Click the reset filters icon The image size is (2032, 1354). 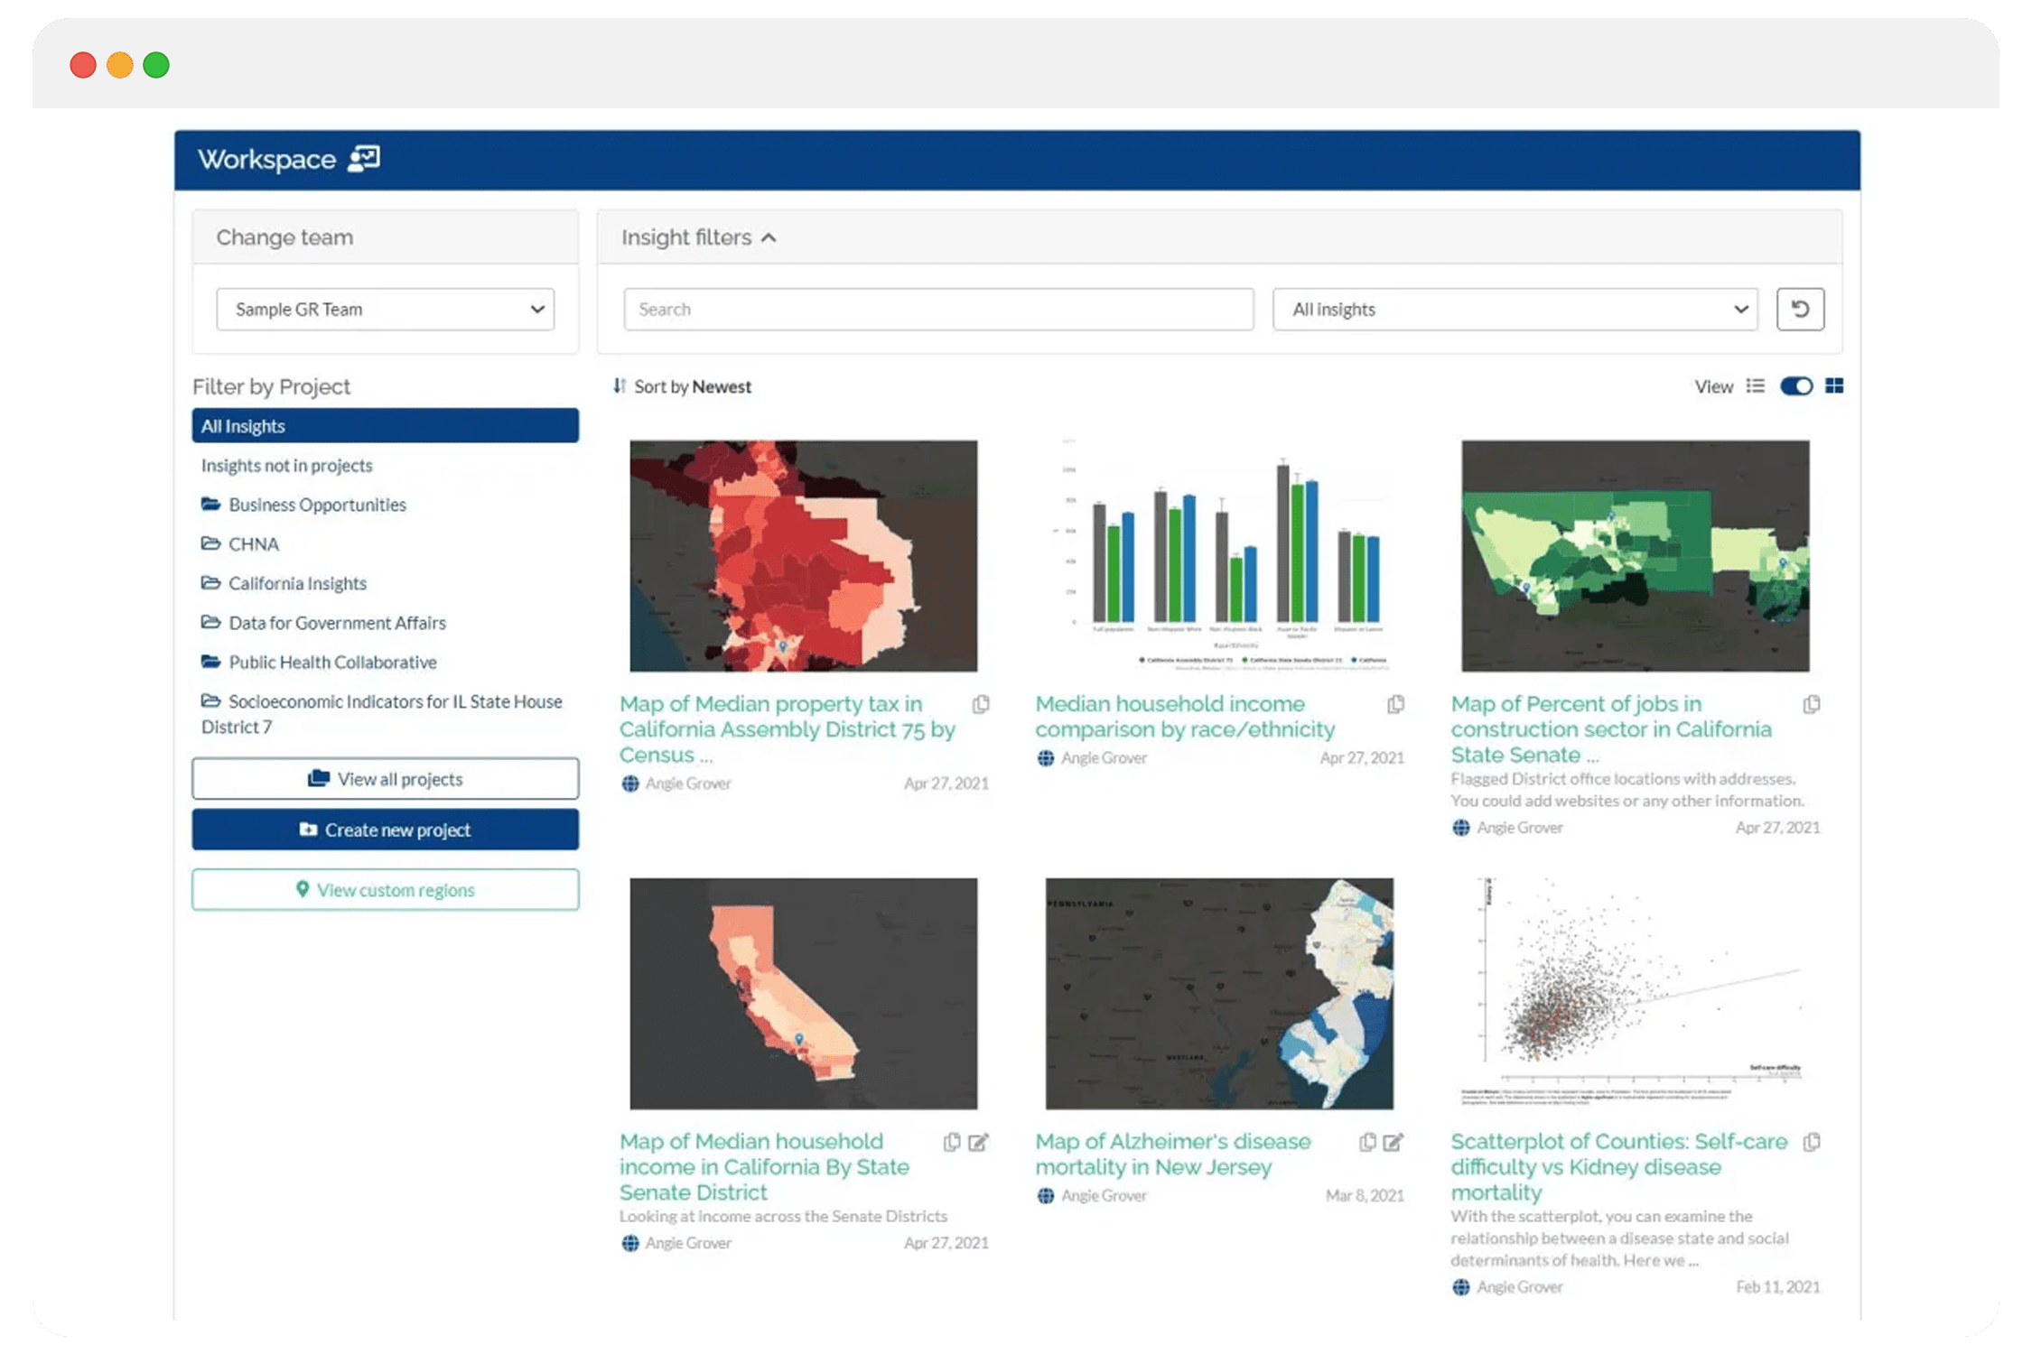pos(1800,309)
